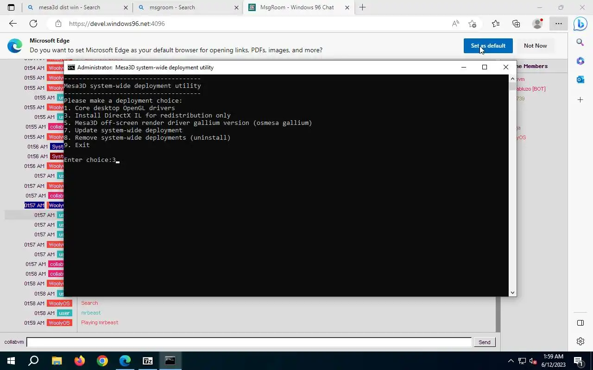Screen dimensions: 593x370
Task: Open the Favorites list icon
Action: tap(496, 24)
